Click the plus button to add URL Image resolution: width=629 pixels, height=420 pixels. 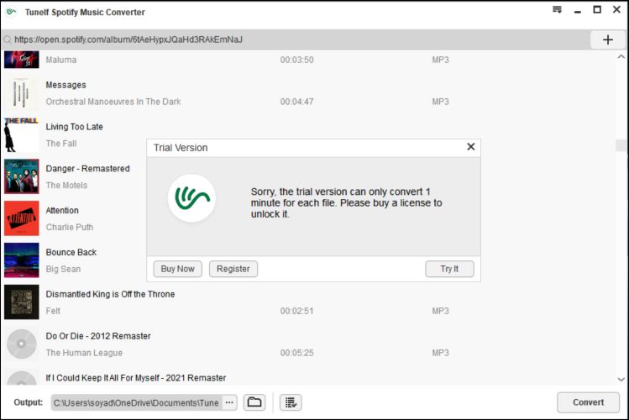[608, 39]
